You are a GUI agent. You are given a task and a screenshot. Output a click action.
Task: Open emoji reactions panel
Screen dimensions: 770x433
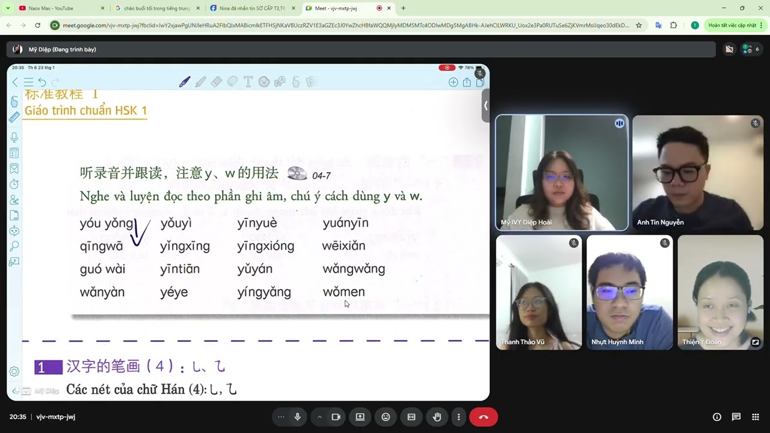point(386,417)
